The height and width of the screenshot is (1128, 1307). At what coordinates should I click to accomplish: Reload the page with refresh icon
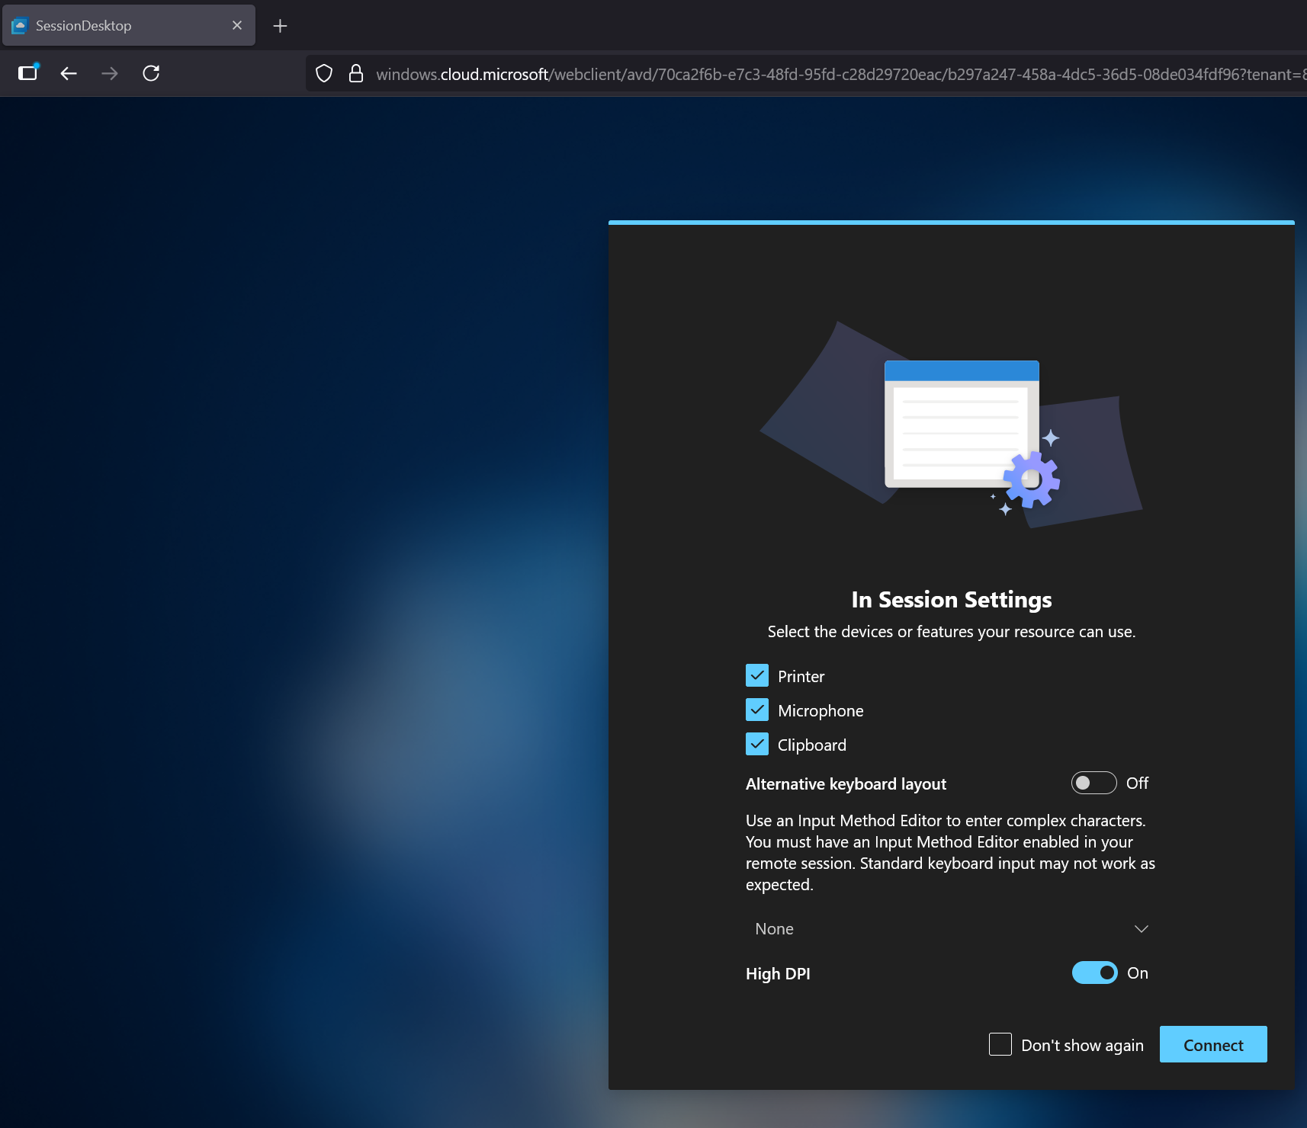(151, 73)
